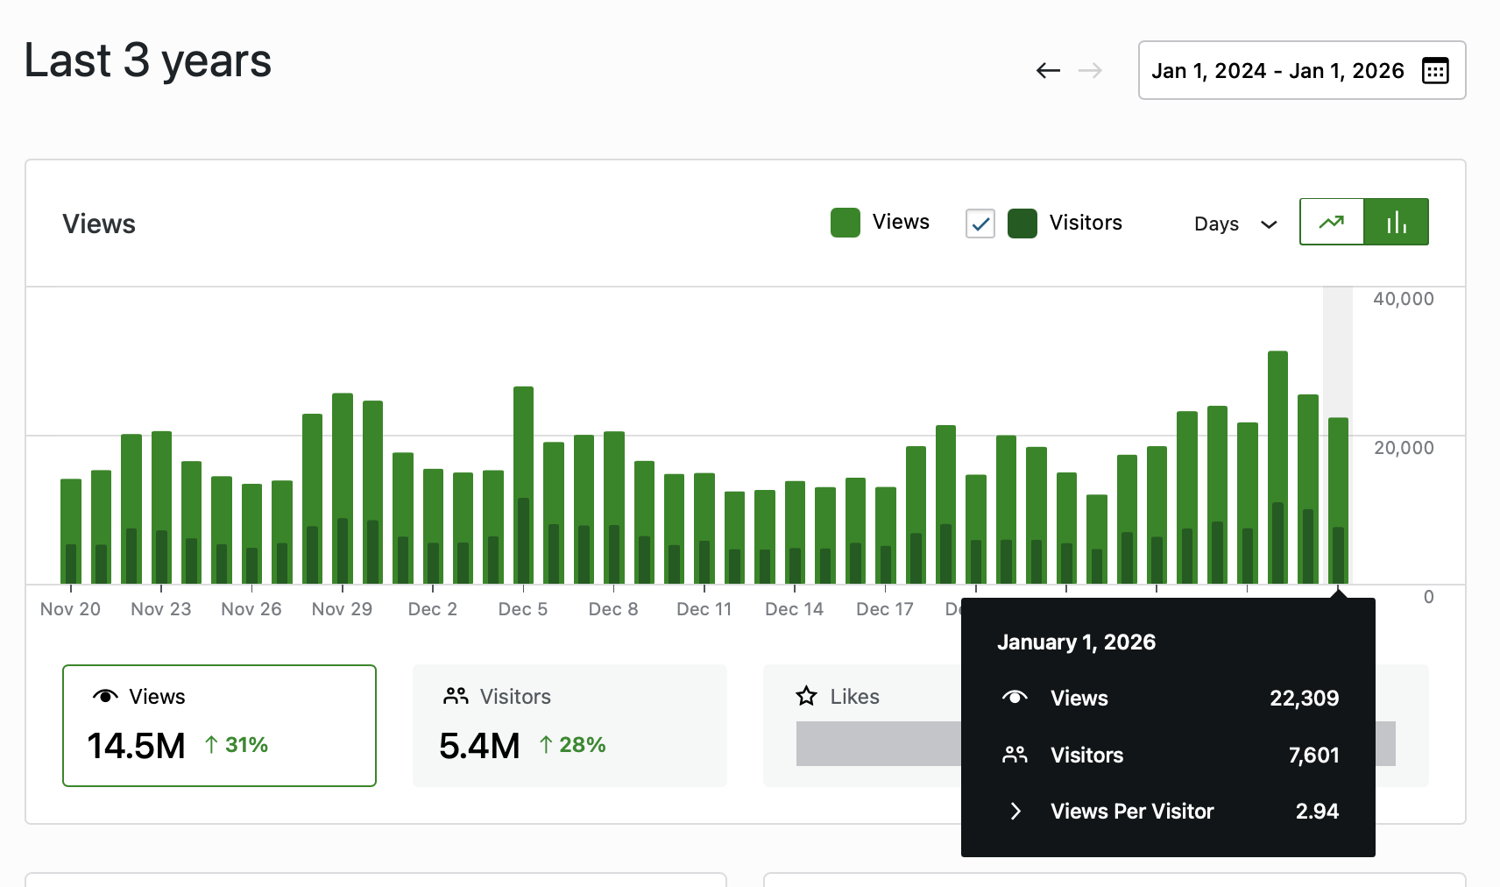Click the dark green Visitors legend swatch
The image size is (1500, 887).
pos(1022,224)
